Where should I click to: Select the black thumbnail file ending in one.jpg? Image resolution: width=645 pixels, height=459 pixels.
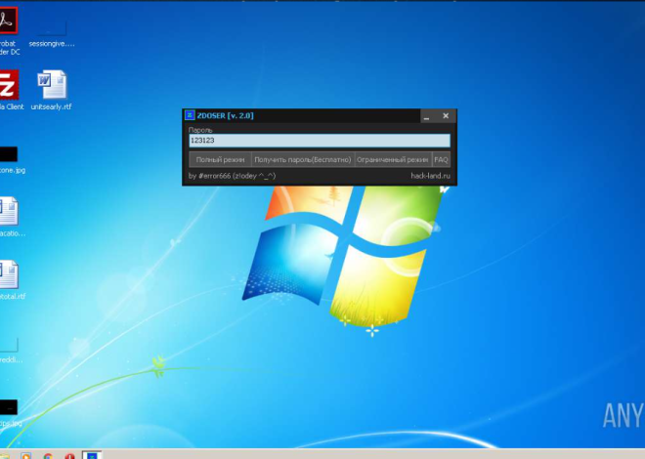pos(8,154)
